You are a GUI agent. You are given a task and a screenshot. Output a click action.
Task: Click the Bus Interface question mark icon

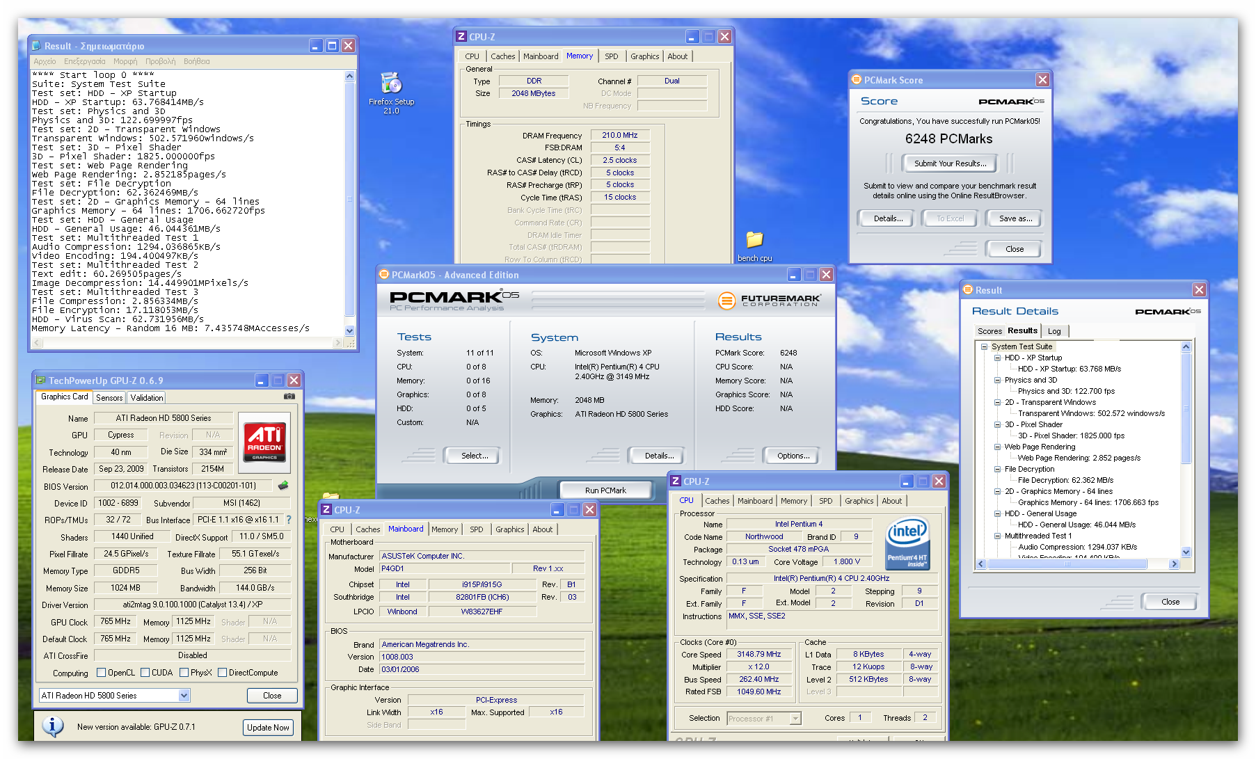(x=289, y=520)
